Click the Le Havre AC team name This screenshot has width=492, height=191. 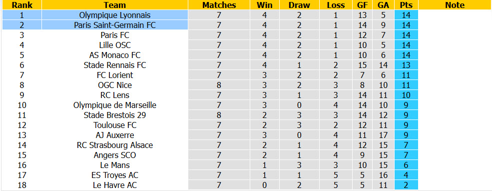pos(115,185)
